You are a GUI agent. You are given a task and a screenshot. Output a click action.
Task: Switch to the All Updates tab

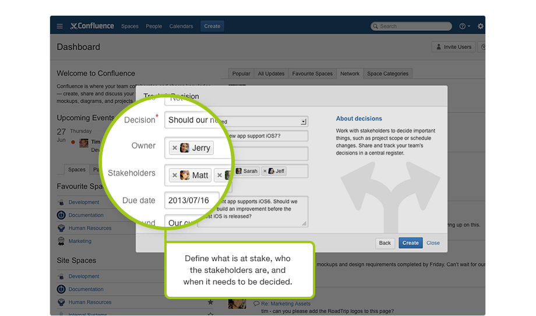tap(271, 73)
